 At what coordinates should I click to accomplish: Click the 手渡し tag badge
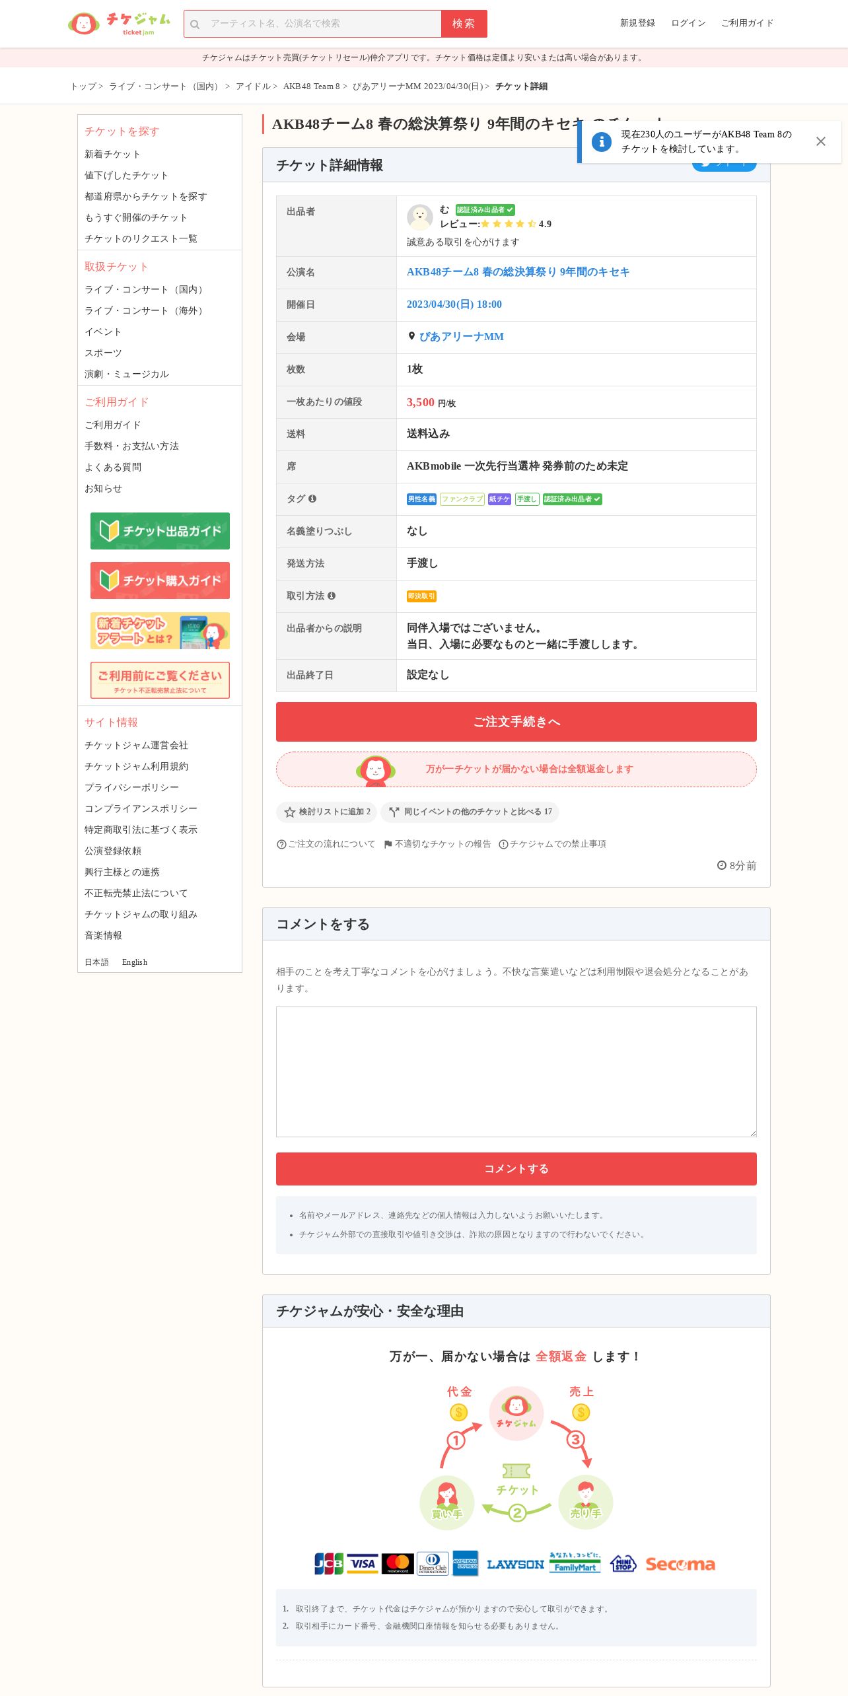527,499
